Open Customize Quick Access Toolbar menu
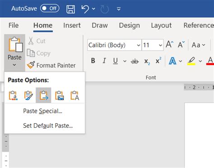This screenshot has width=214, height=168. tap(119, 9)
